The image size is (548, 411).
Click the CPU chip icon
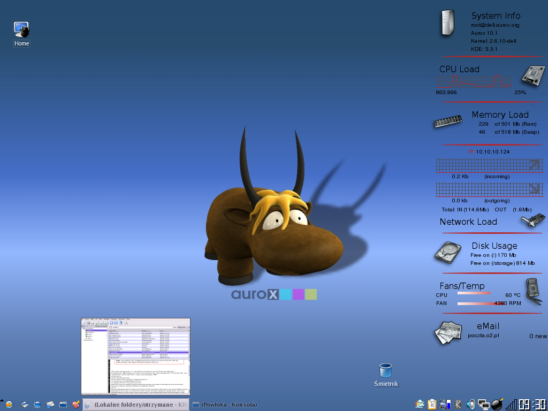pos(534,76)
